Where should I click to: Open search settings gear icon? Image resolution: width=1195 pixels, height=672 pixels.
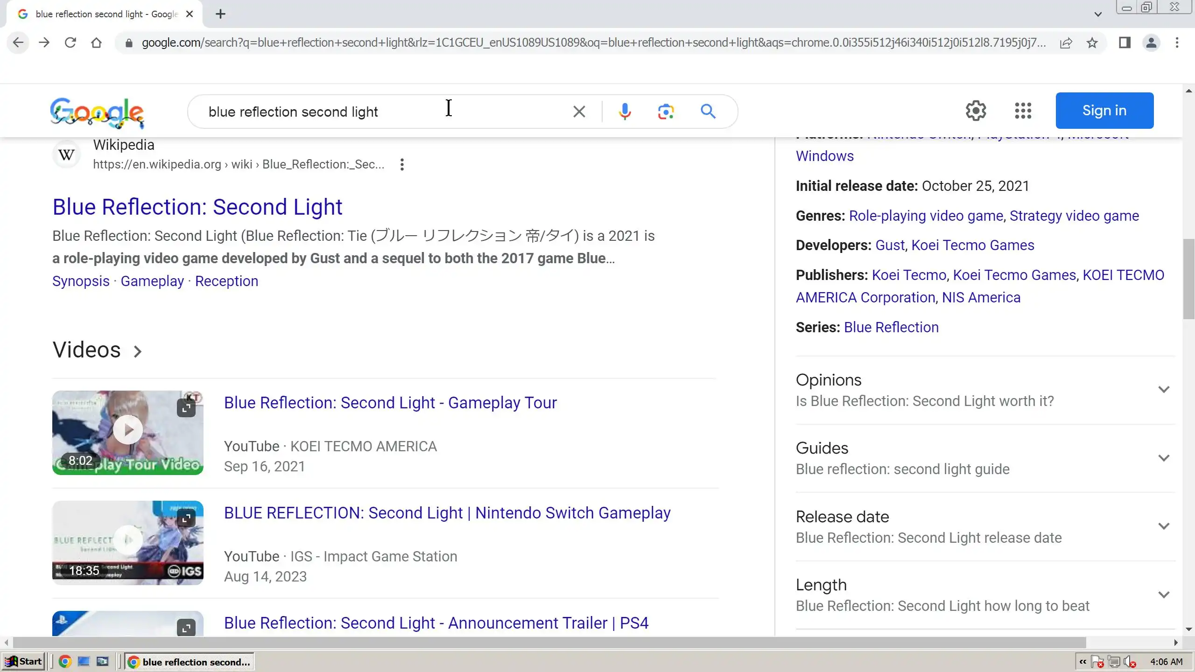[976, 111]
